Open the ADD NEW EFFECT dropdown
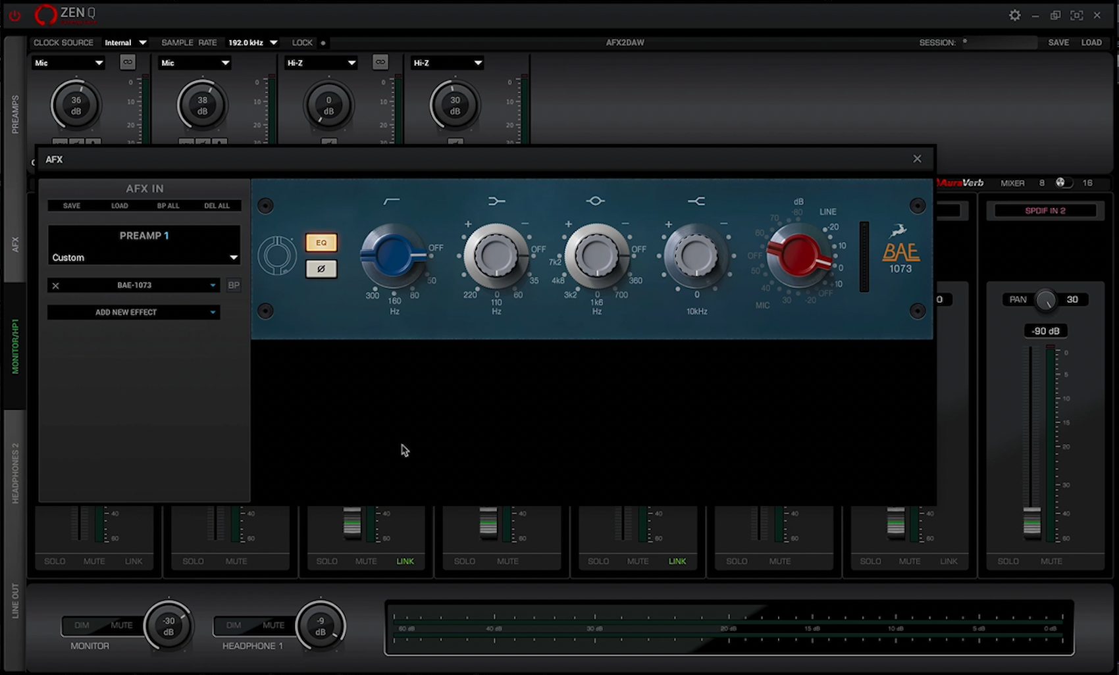 (x=134, y=312)
